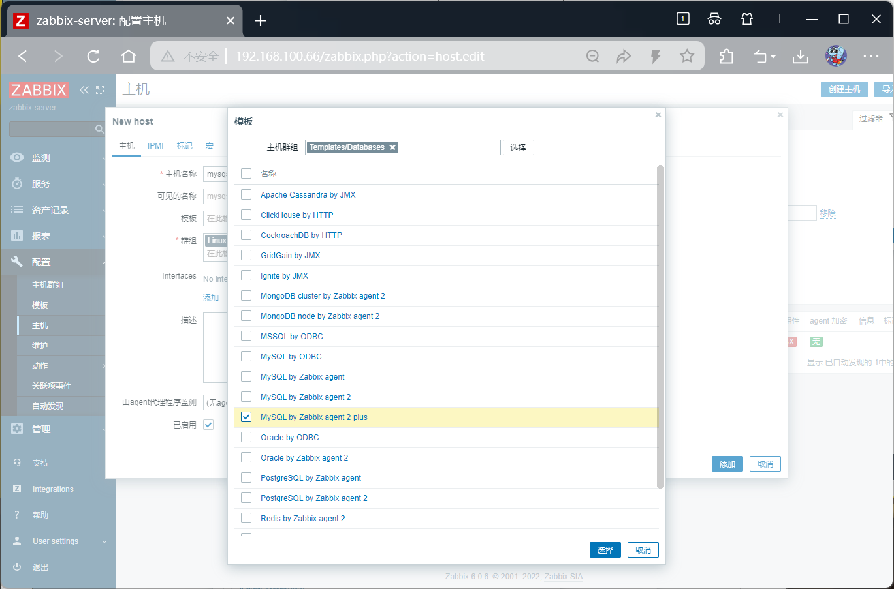
Task: Open the 主机群组 host group input field
Action: pos(403,147)
